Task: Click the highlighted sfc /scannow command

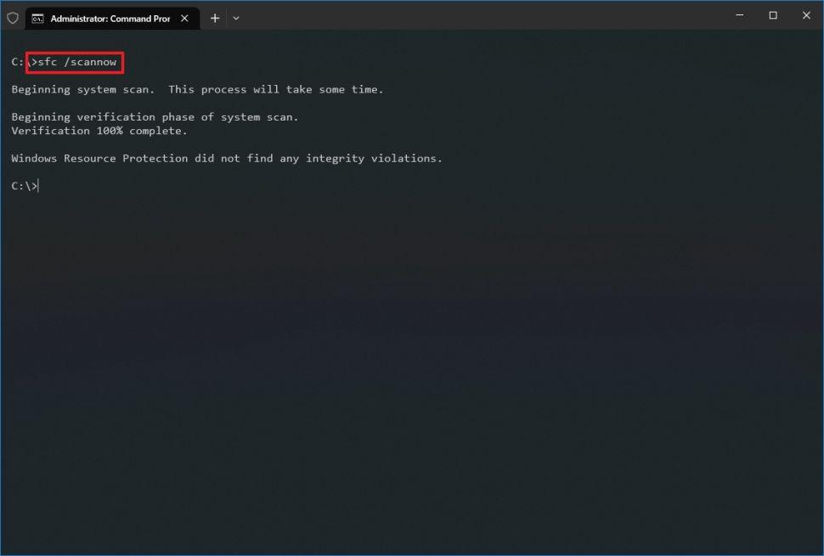Action: [76, 62]
